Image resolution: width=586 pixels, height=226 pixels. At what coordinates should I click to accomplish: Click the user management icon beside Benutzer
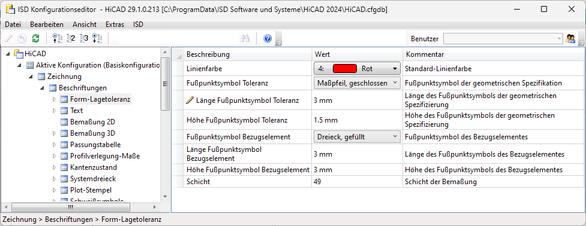pyautogui.click(x=570, y=38)
